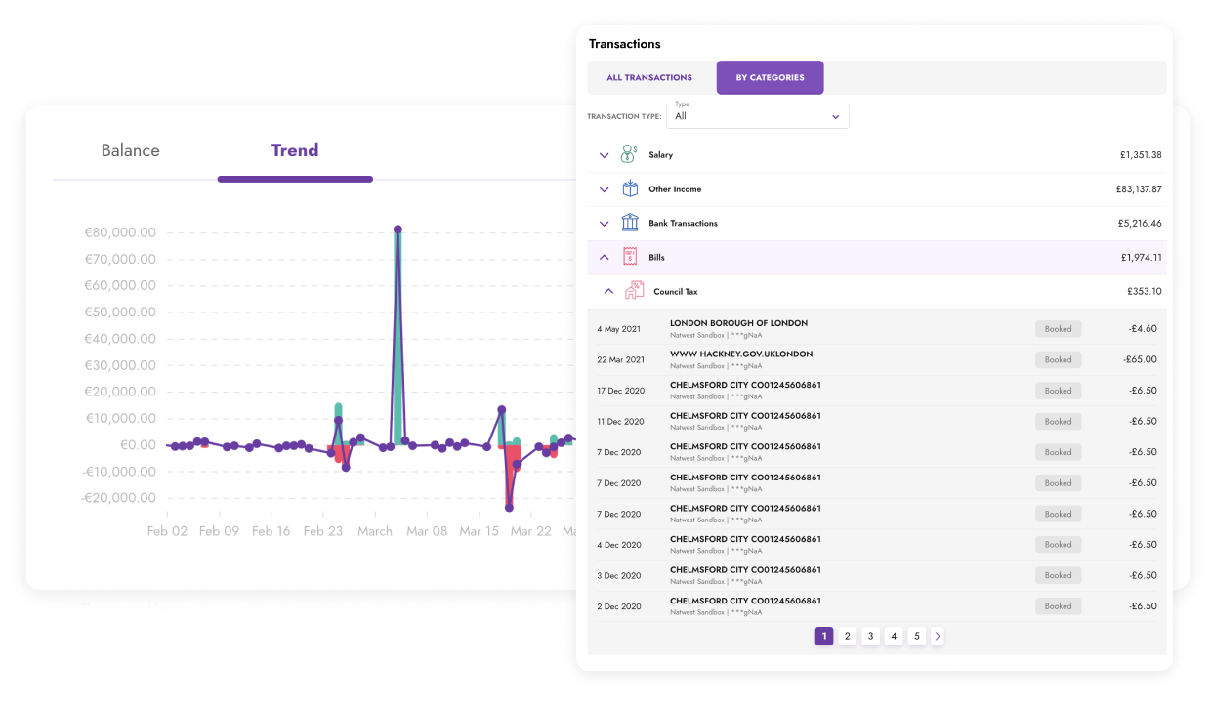Image resolution: width=1211 pixels, height=707 pixels.
Task: Go to next page using arrow icon
Action: (938, 637)
